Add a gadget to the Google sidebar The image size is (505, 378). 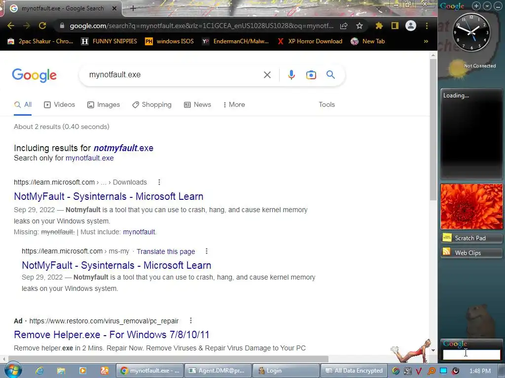(x=476, y=6)
